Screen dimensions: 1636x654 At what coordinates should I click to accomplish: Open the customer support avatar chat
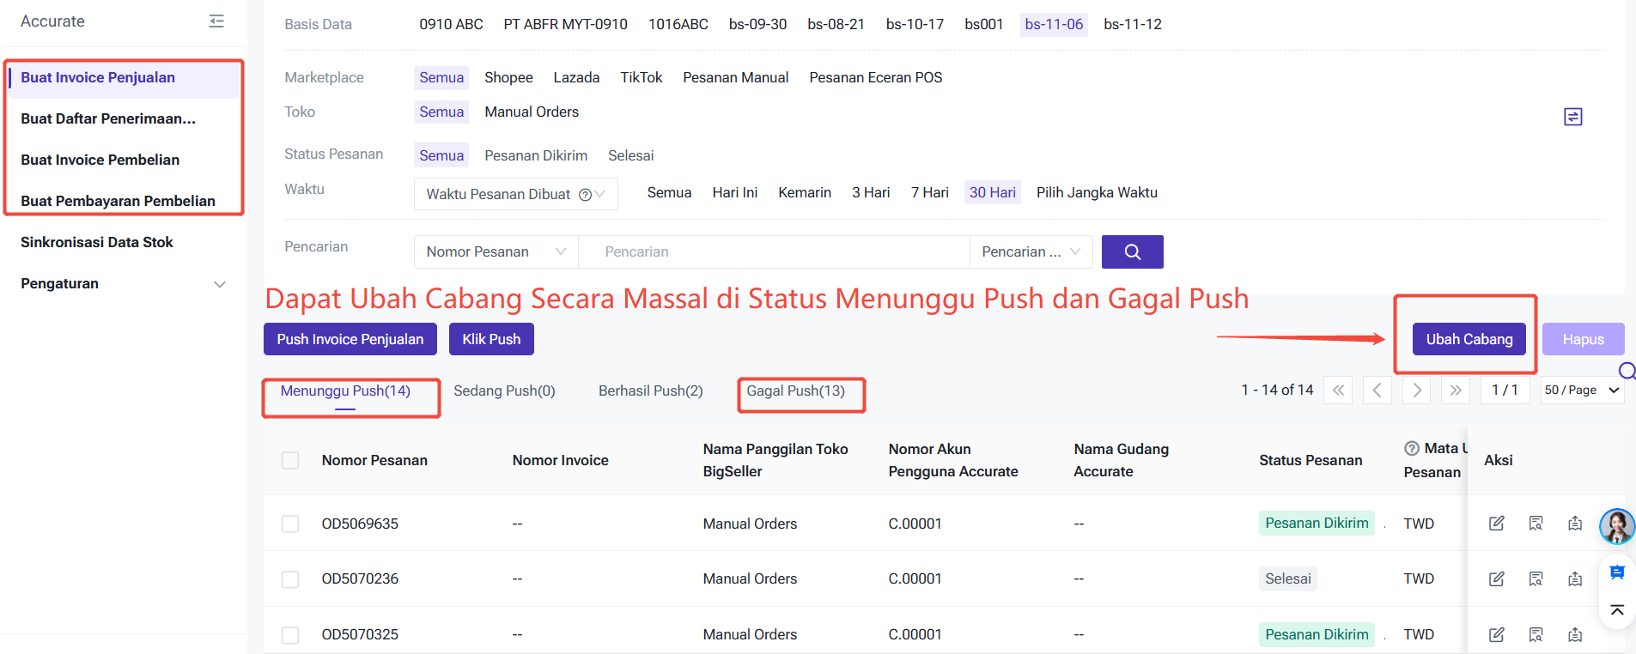click(1616, 526)
